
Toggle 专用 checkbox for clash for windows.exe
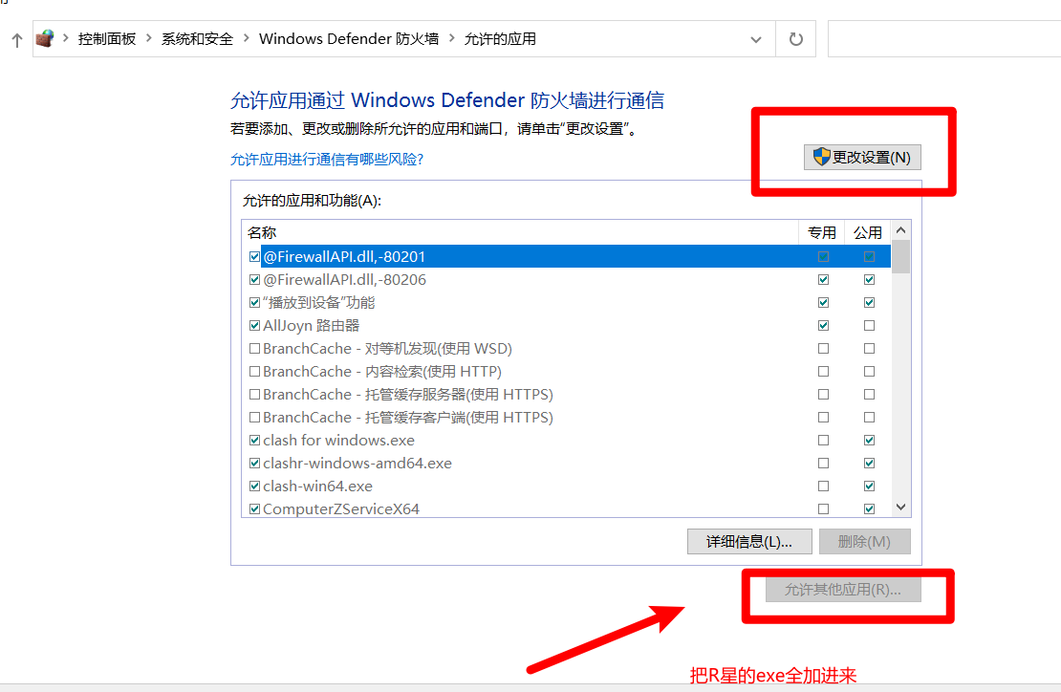(824, 441)
